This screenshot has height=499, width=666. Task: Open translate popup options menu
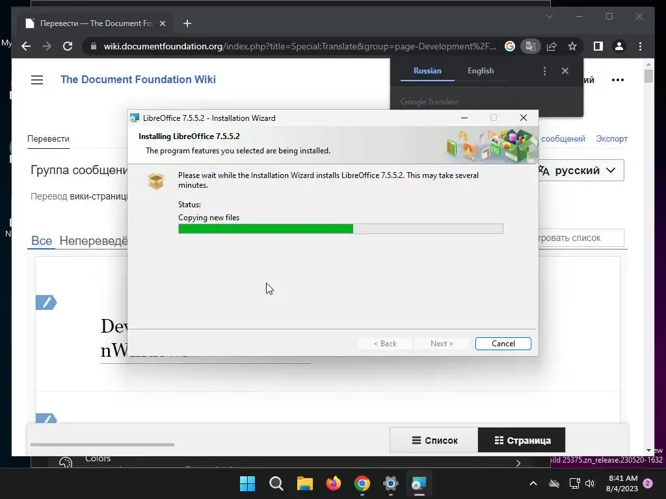click(x=544, y=71)
